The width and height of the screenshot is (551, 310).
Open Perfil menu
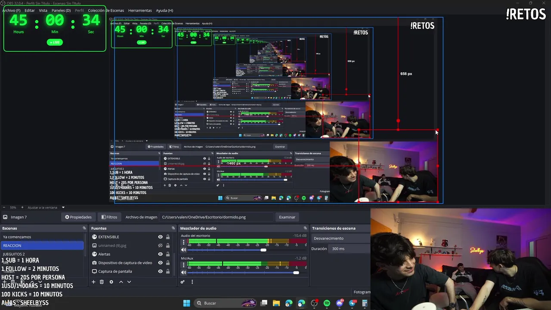[79, 10]
